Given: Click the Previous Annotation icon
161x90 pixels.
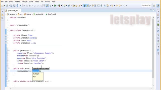Looking at the screenshot, I should 112,5.
